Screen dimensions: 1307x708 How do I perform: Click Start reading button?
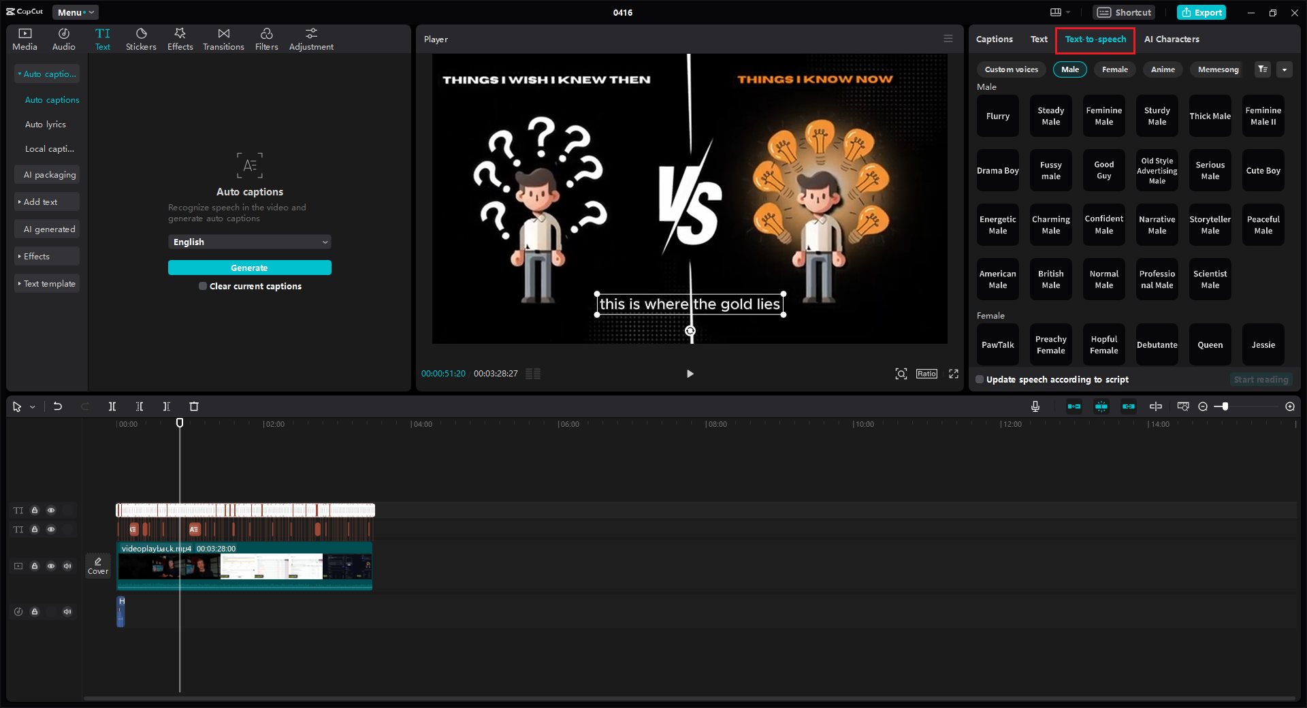point(1261,379)
